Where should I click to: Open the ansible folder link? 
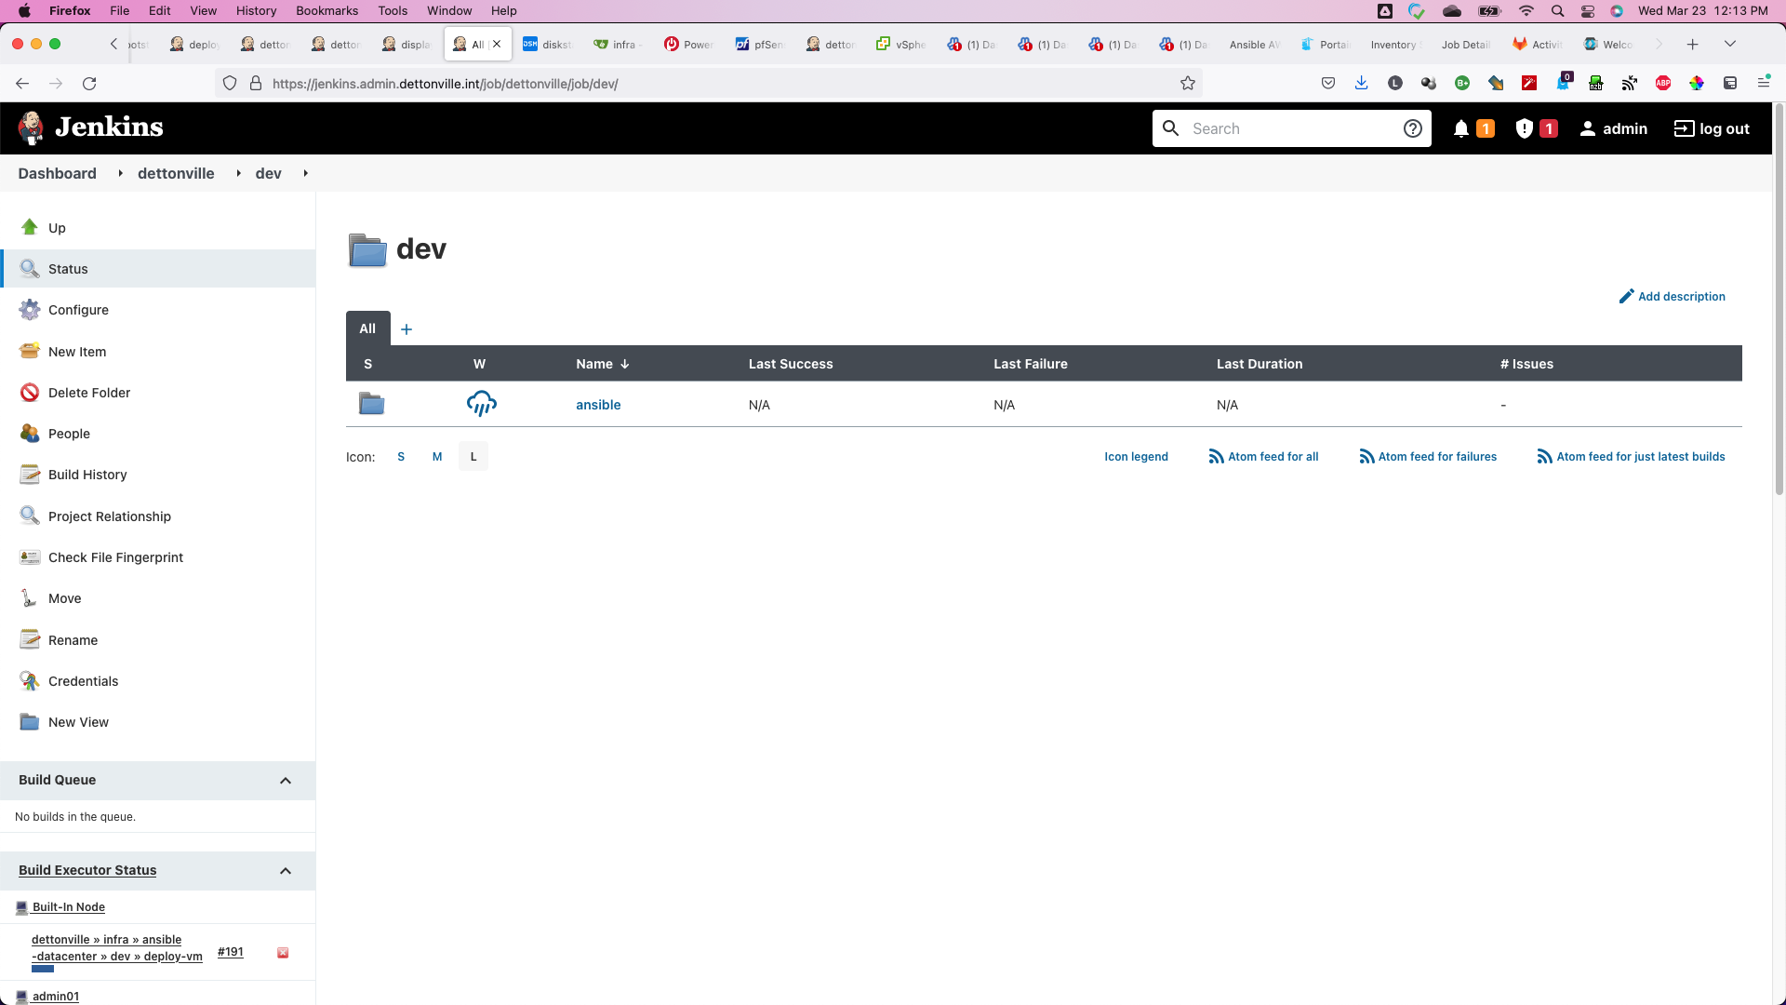(x=598, y=405)
